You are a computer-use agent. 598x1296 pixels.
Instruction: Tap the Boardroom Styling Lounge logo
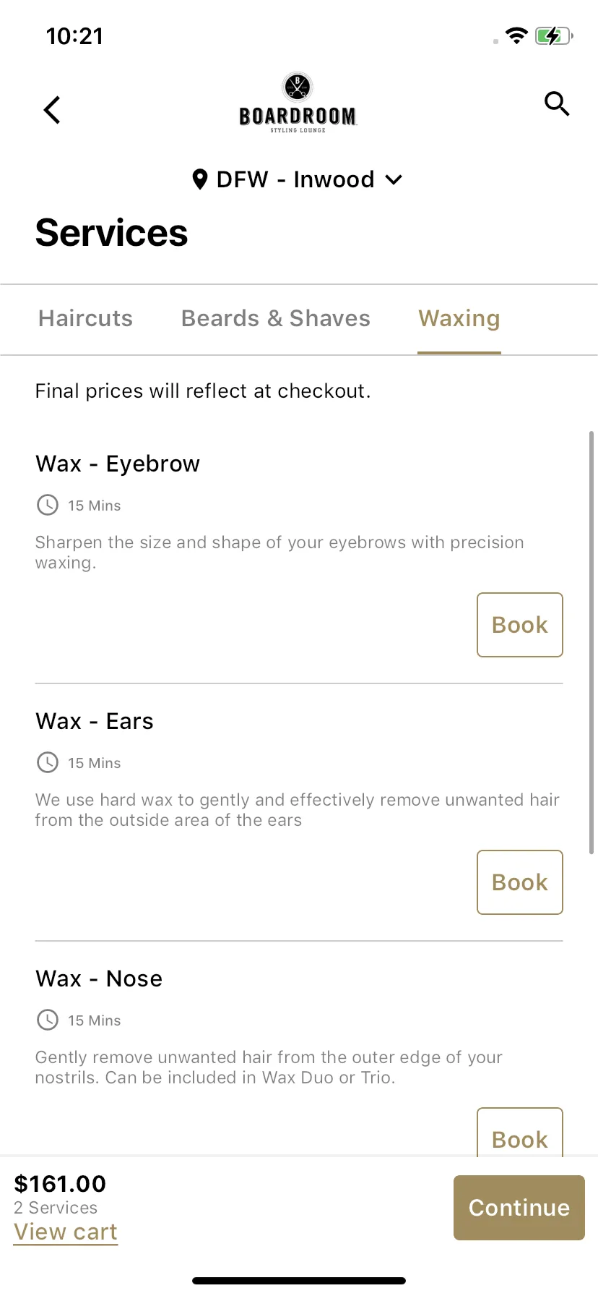298,103
